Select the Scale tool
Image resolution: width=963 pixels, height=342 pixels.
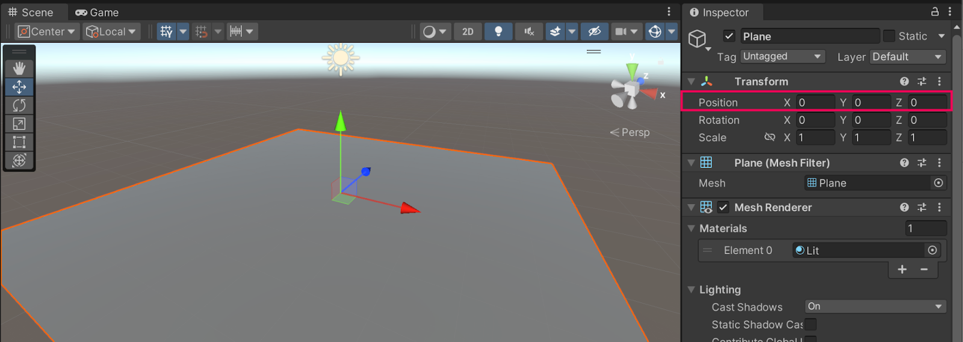[x=19, y=124]
